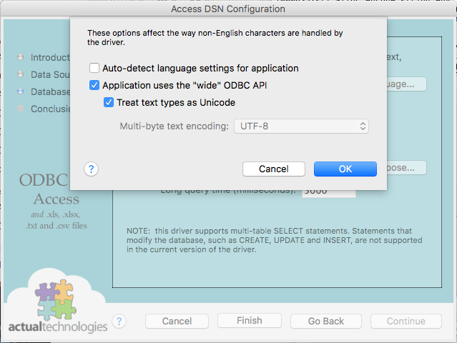Viewport: 457px width, 343px height.
Task: Select the Introduction step bullet
Action: [x=21, y=57]
